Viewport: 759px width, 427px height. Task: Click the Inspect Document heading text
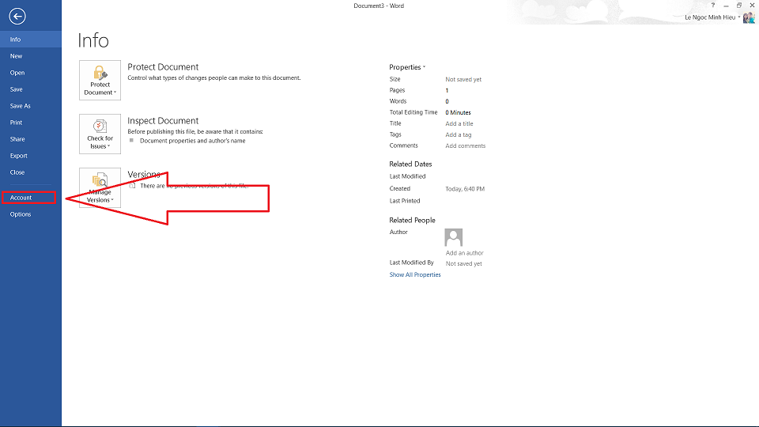(163, 120)
